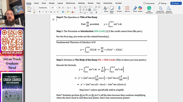Click yellow text highlight color
The width and height of the screenshot is (183, 102).
coord(68,12)
